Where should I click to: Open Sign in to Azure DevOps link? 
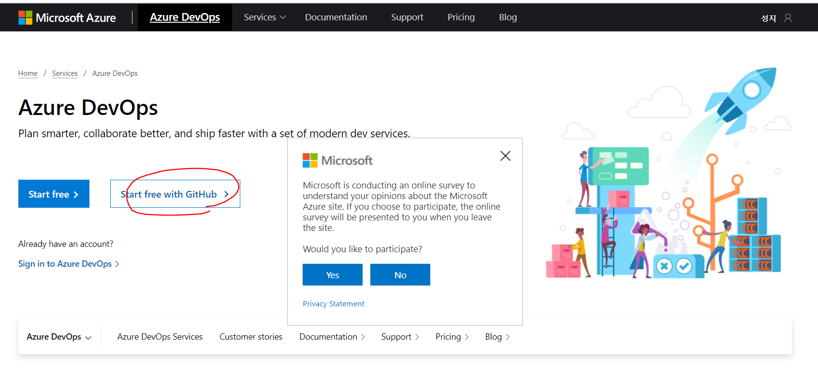tap(69, 264)
